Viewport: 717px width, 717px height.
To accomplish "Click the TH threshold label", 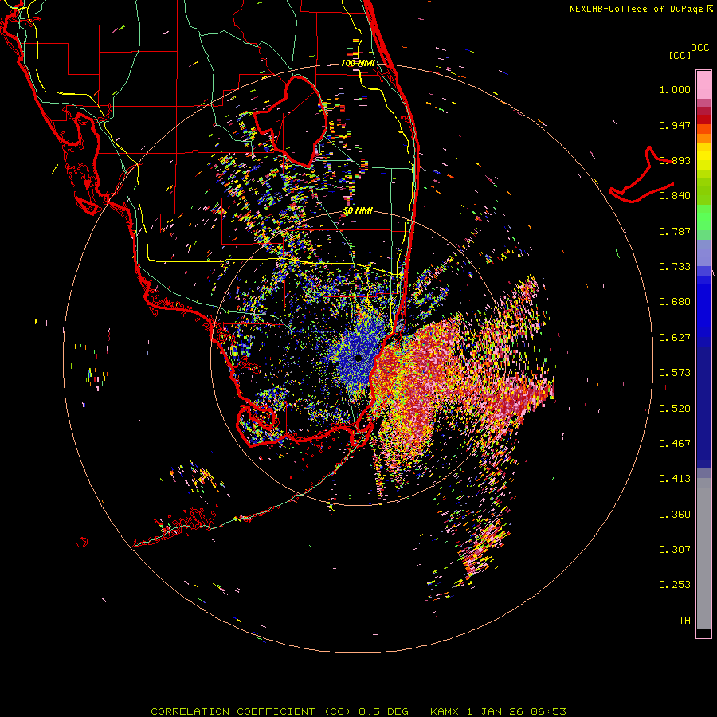I will pyautogui.click(x=684, y=621).
